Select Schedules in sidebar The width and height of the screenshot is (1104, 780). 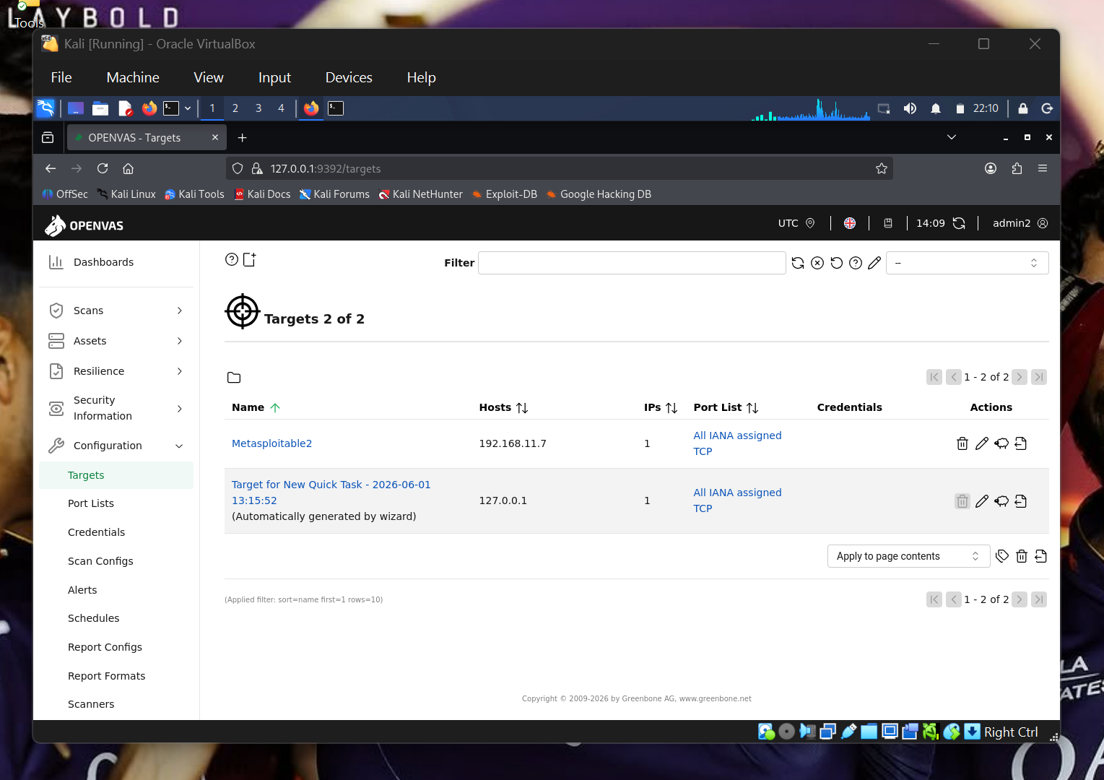click(x=94, y=618)
